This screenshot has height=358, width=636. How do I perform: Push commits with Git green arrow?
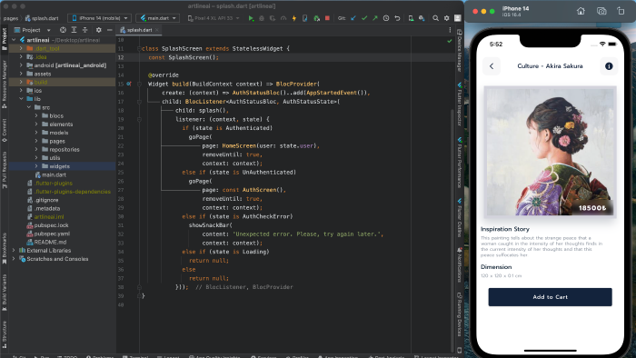pyautogui.click(x=374, y=18)
